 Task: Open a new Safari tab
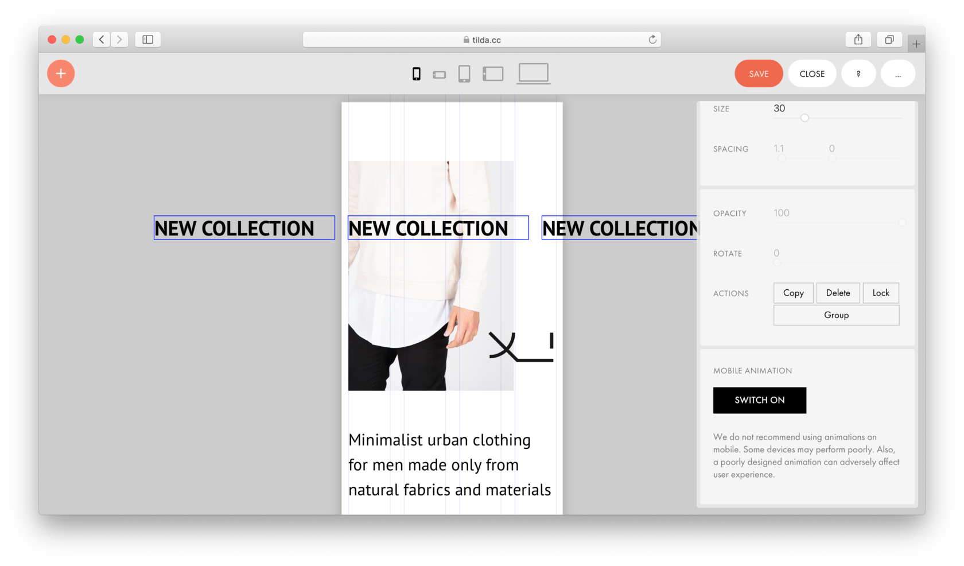(x=916, y=44)
